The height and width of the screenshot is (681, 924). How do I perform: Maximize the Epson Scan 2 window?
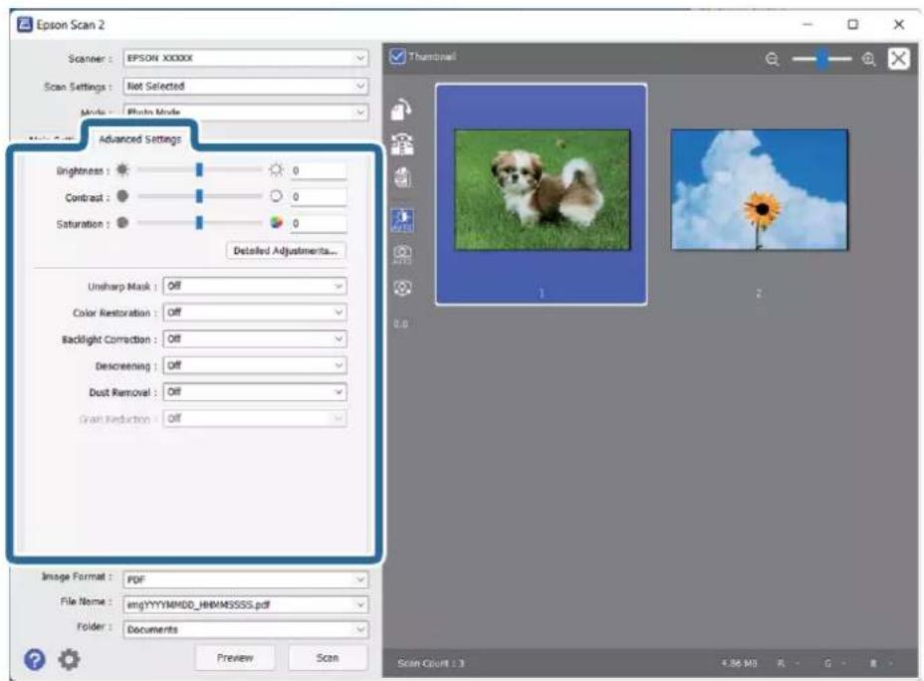click(x=852, y=25)
